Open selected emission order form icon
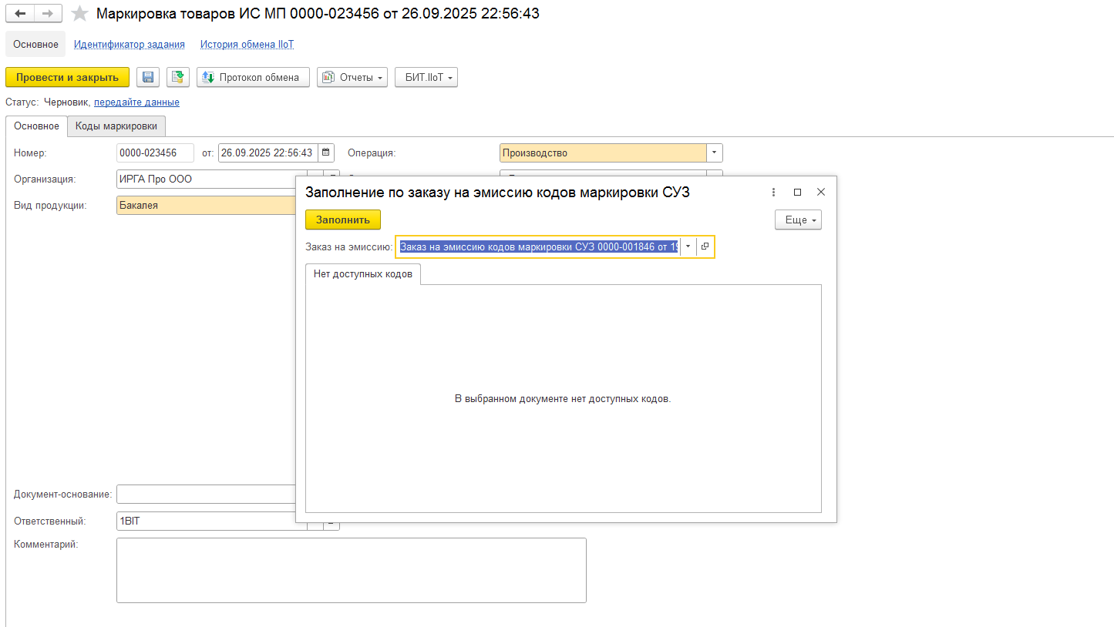The image size is (1114, 627). point(705,246)
